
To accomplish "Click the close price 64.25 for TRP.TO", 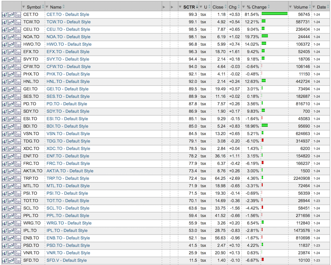I will coord(220,179).
